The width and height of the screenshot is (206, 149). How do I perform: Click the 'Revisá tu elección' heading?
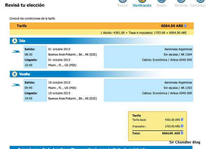click(x=25, y=5)
